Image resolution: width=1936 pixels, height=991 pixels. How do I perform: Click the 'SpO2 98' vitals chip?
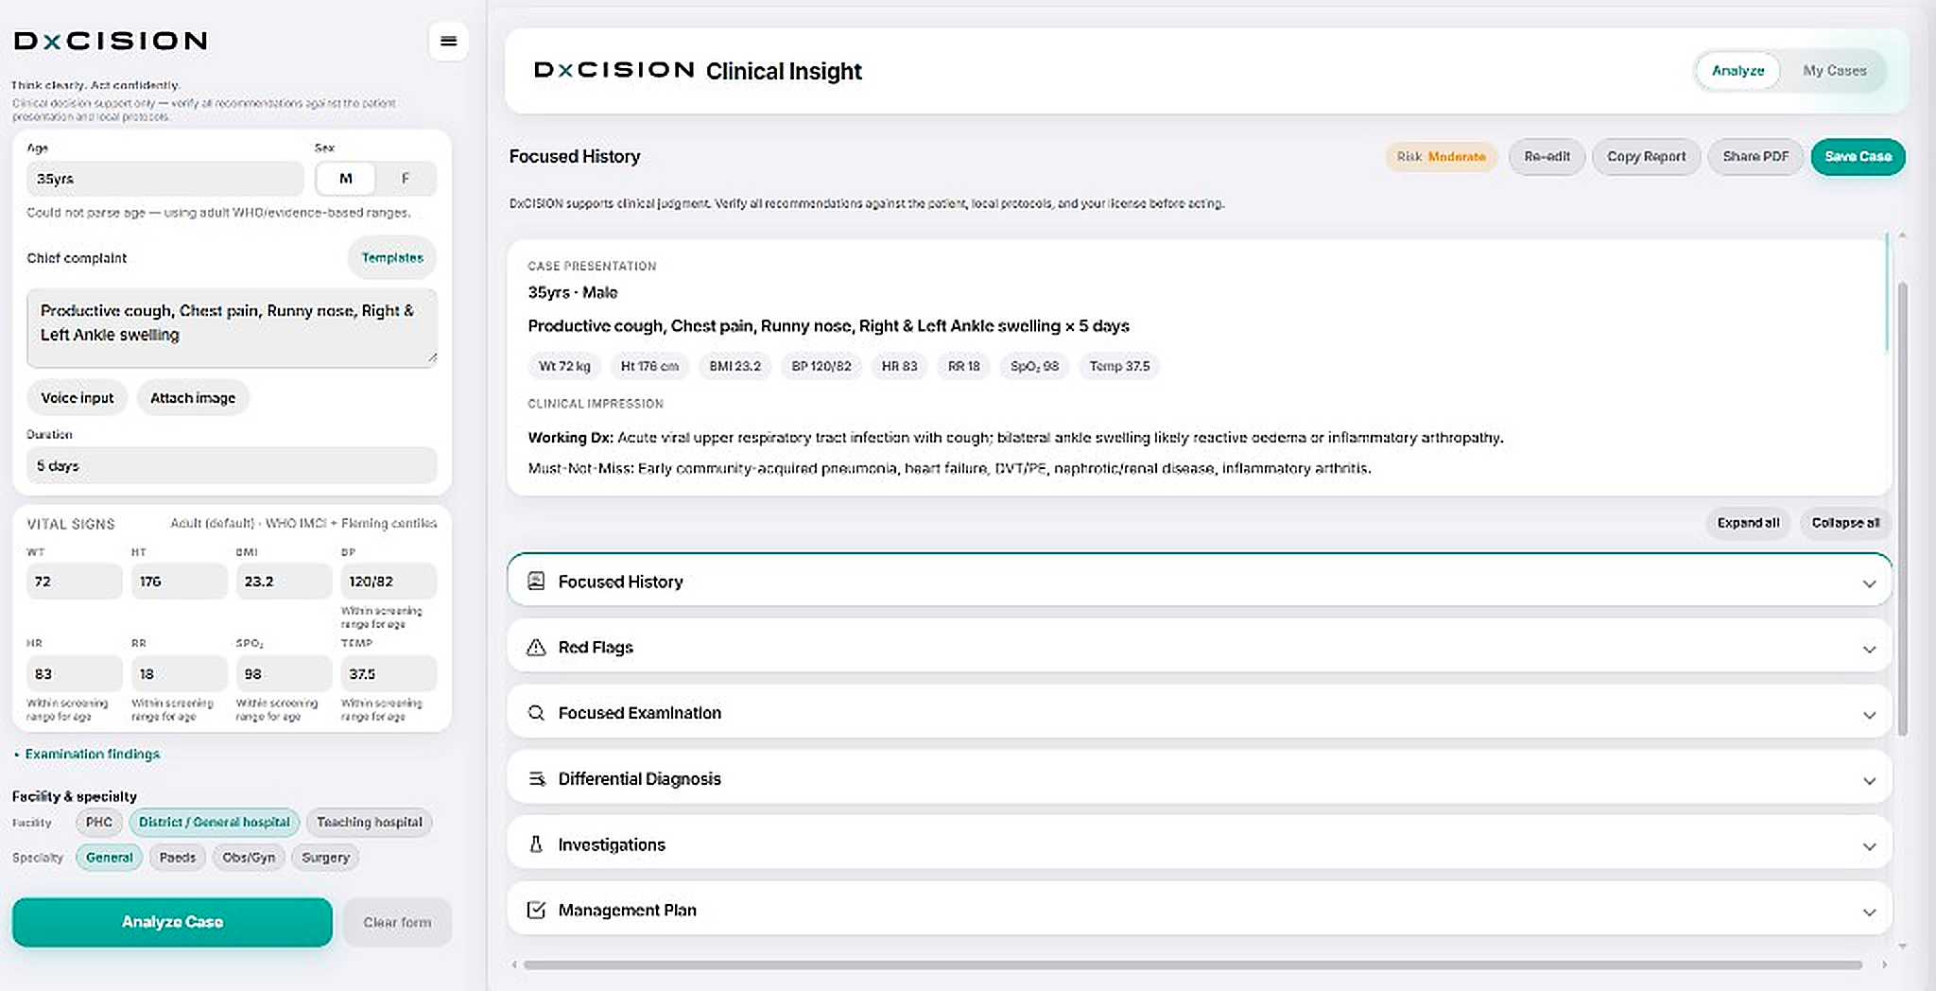click(1034, 366)
